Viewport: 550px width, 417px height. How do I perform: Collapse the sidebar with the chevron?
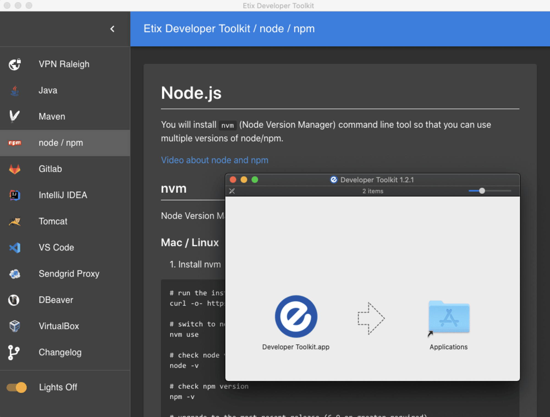[112, 29]
